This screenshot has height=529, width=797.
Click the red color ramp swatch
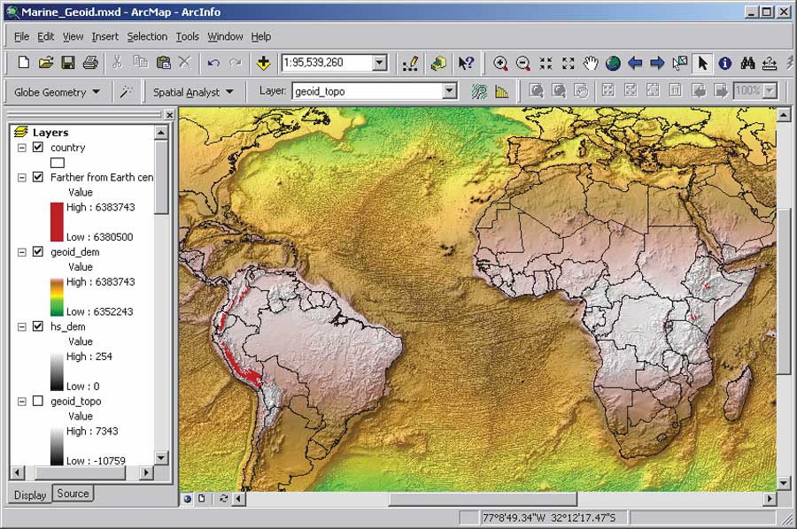[58, 221]
